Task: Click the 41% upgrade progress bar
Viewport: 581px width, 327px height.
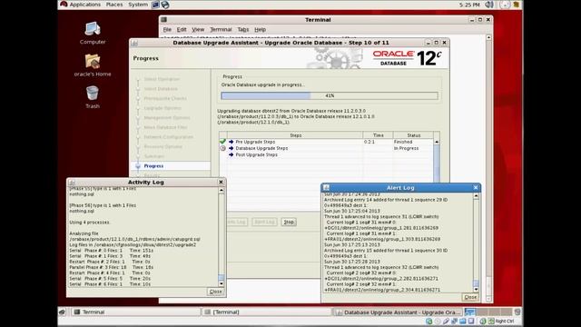Action: coord(330,95)
